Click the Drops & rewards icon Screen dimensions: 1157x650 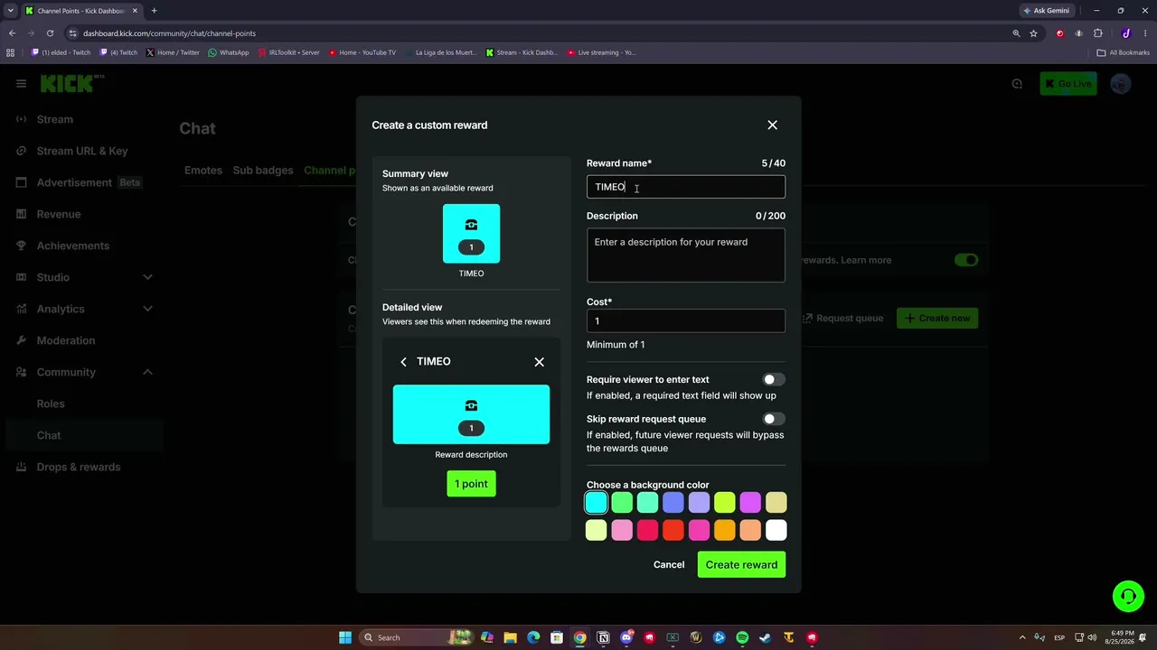pyautogui.click(x=22, y=467)
